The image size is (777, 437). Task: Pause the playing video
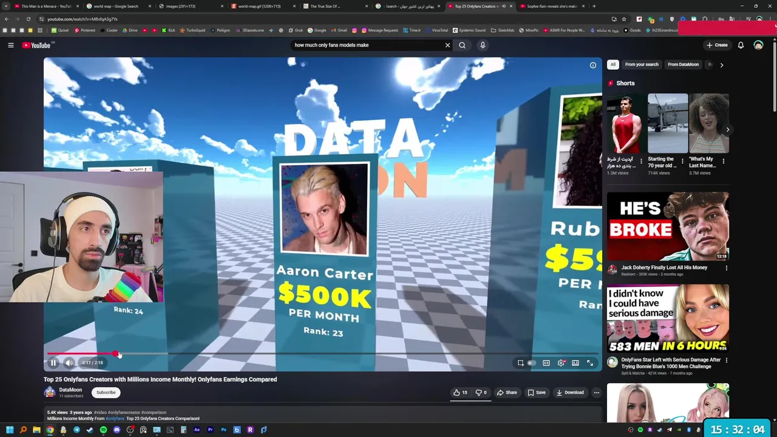[x=53, y=362]
